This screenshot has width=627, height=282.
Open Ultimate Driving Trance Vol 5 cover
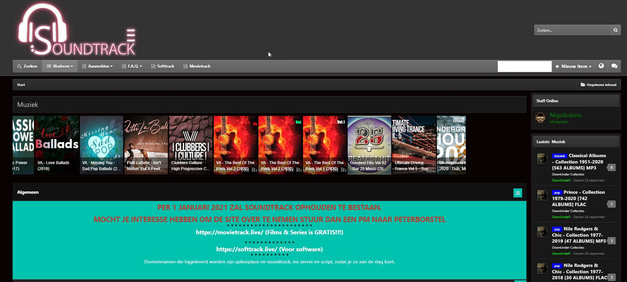[x=414, y=145]
